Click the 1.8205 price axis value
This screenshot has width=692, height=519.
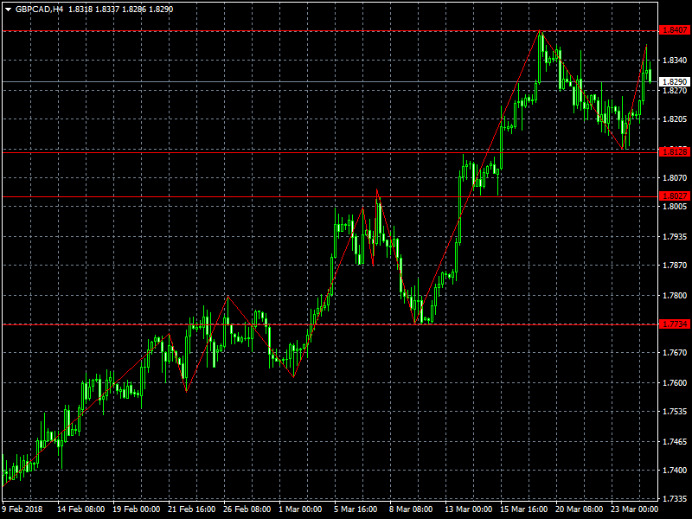tap(675, 119)
